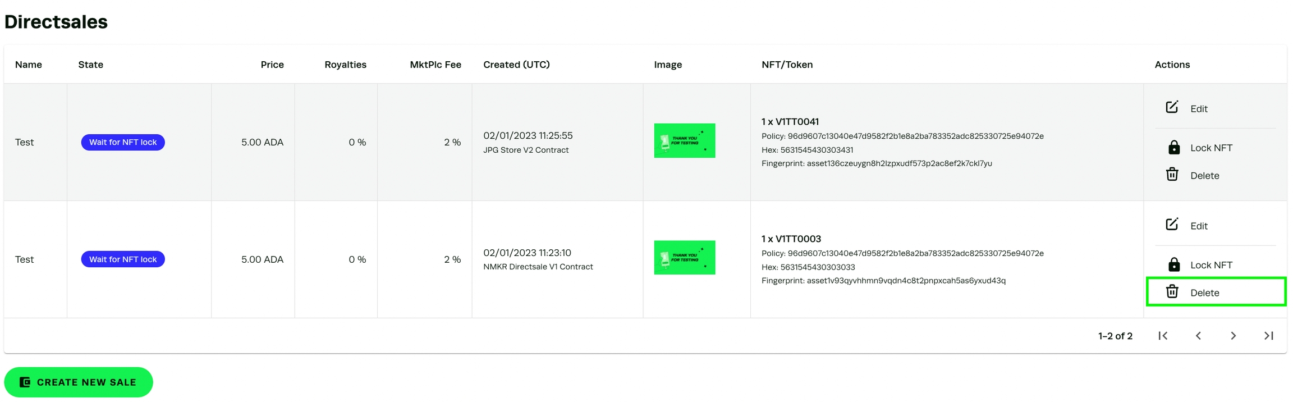Click the Royalties column header

pyautogui.click(x=345, y=65)
